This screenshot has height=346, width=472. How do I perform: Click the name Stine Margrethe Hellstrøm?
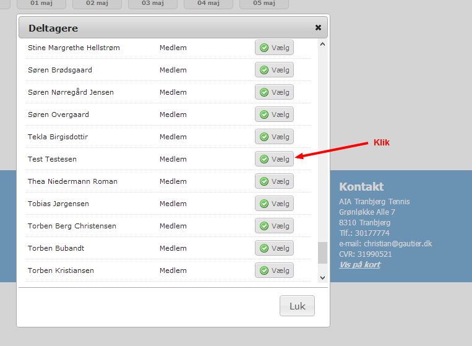point(74,48)
